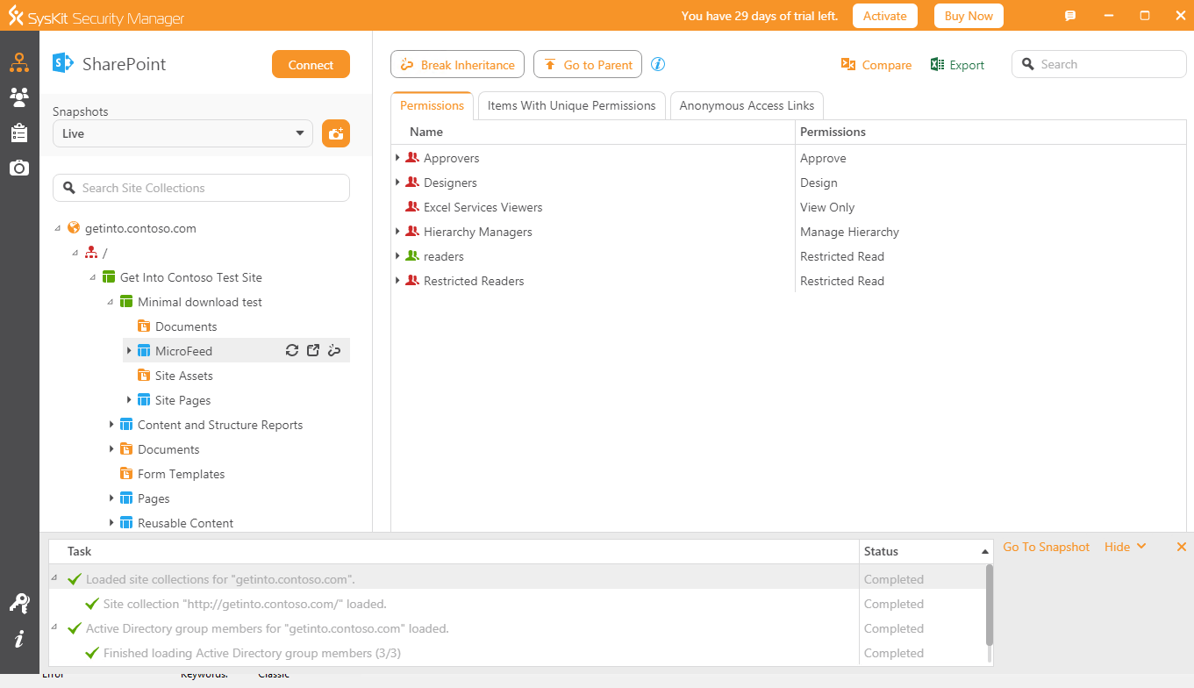This screenshot has height=688, width=1194.
Task: Sort by the Name column header
Action: (x=593, y=132)
